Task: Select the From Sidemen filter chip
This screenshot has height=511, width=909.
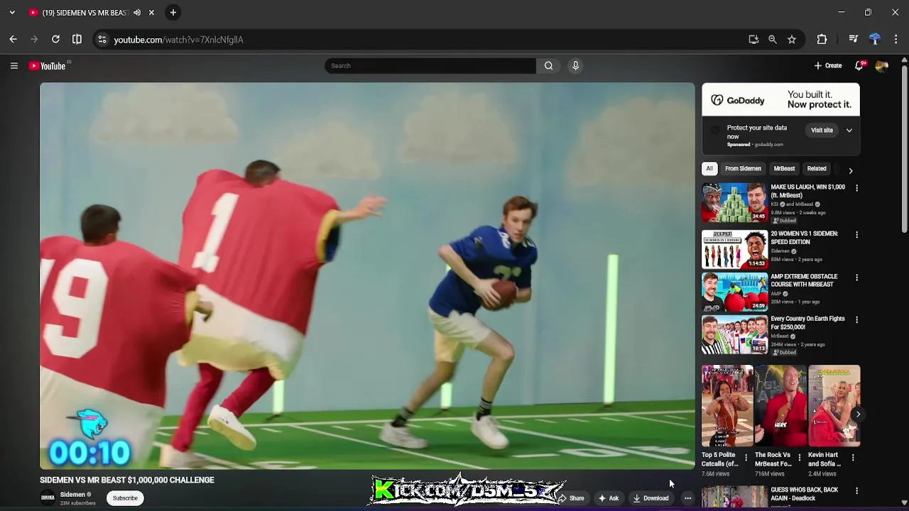Action: (743, 169)
